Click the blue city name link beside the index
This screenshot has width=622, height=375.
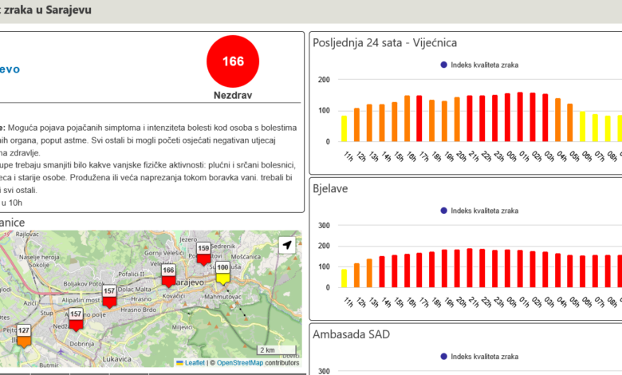10,69
